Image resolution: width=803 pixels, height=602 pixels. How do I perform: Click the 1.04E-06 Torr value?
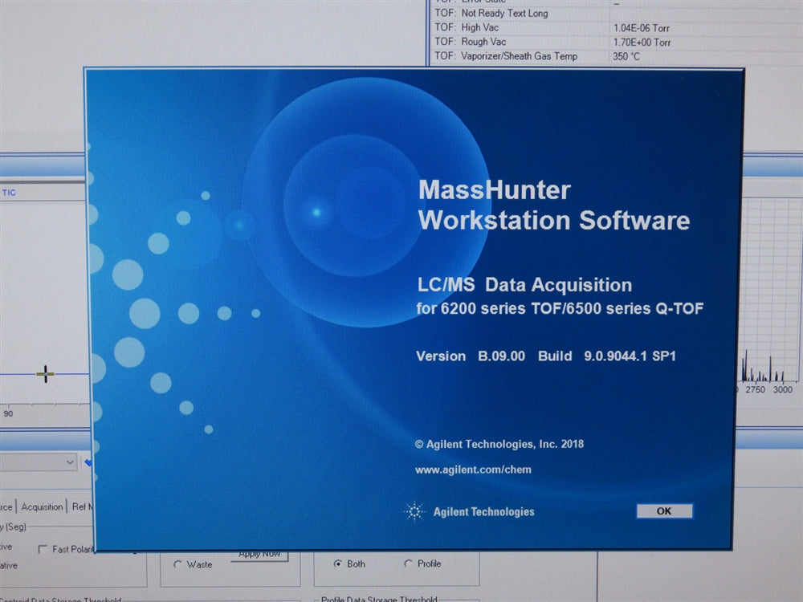[x=641, y=28]
